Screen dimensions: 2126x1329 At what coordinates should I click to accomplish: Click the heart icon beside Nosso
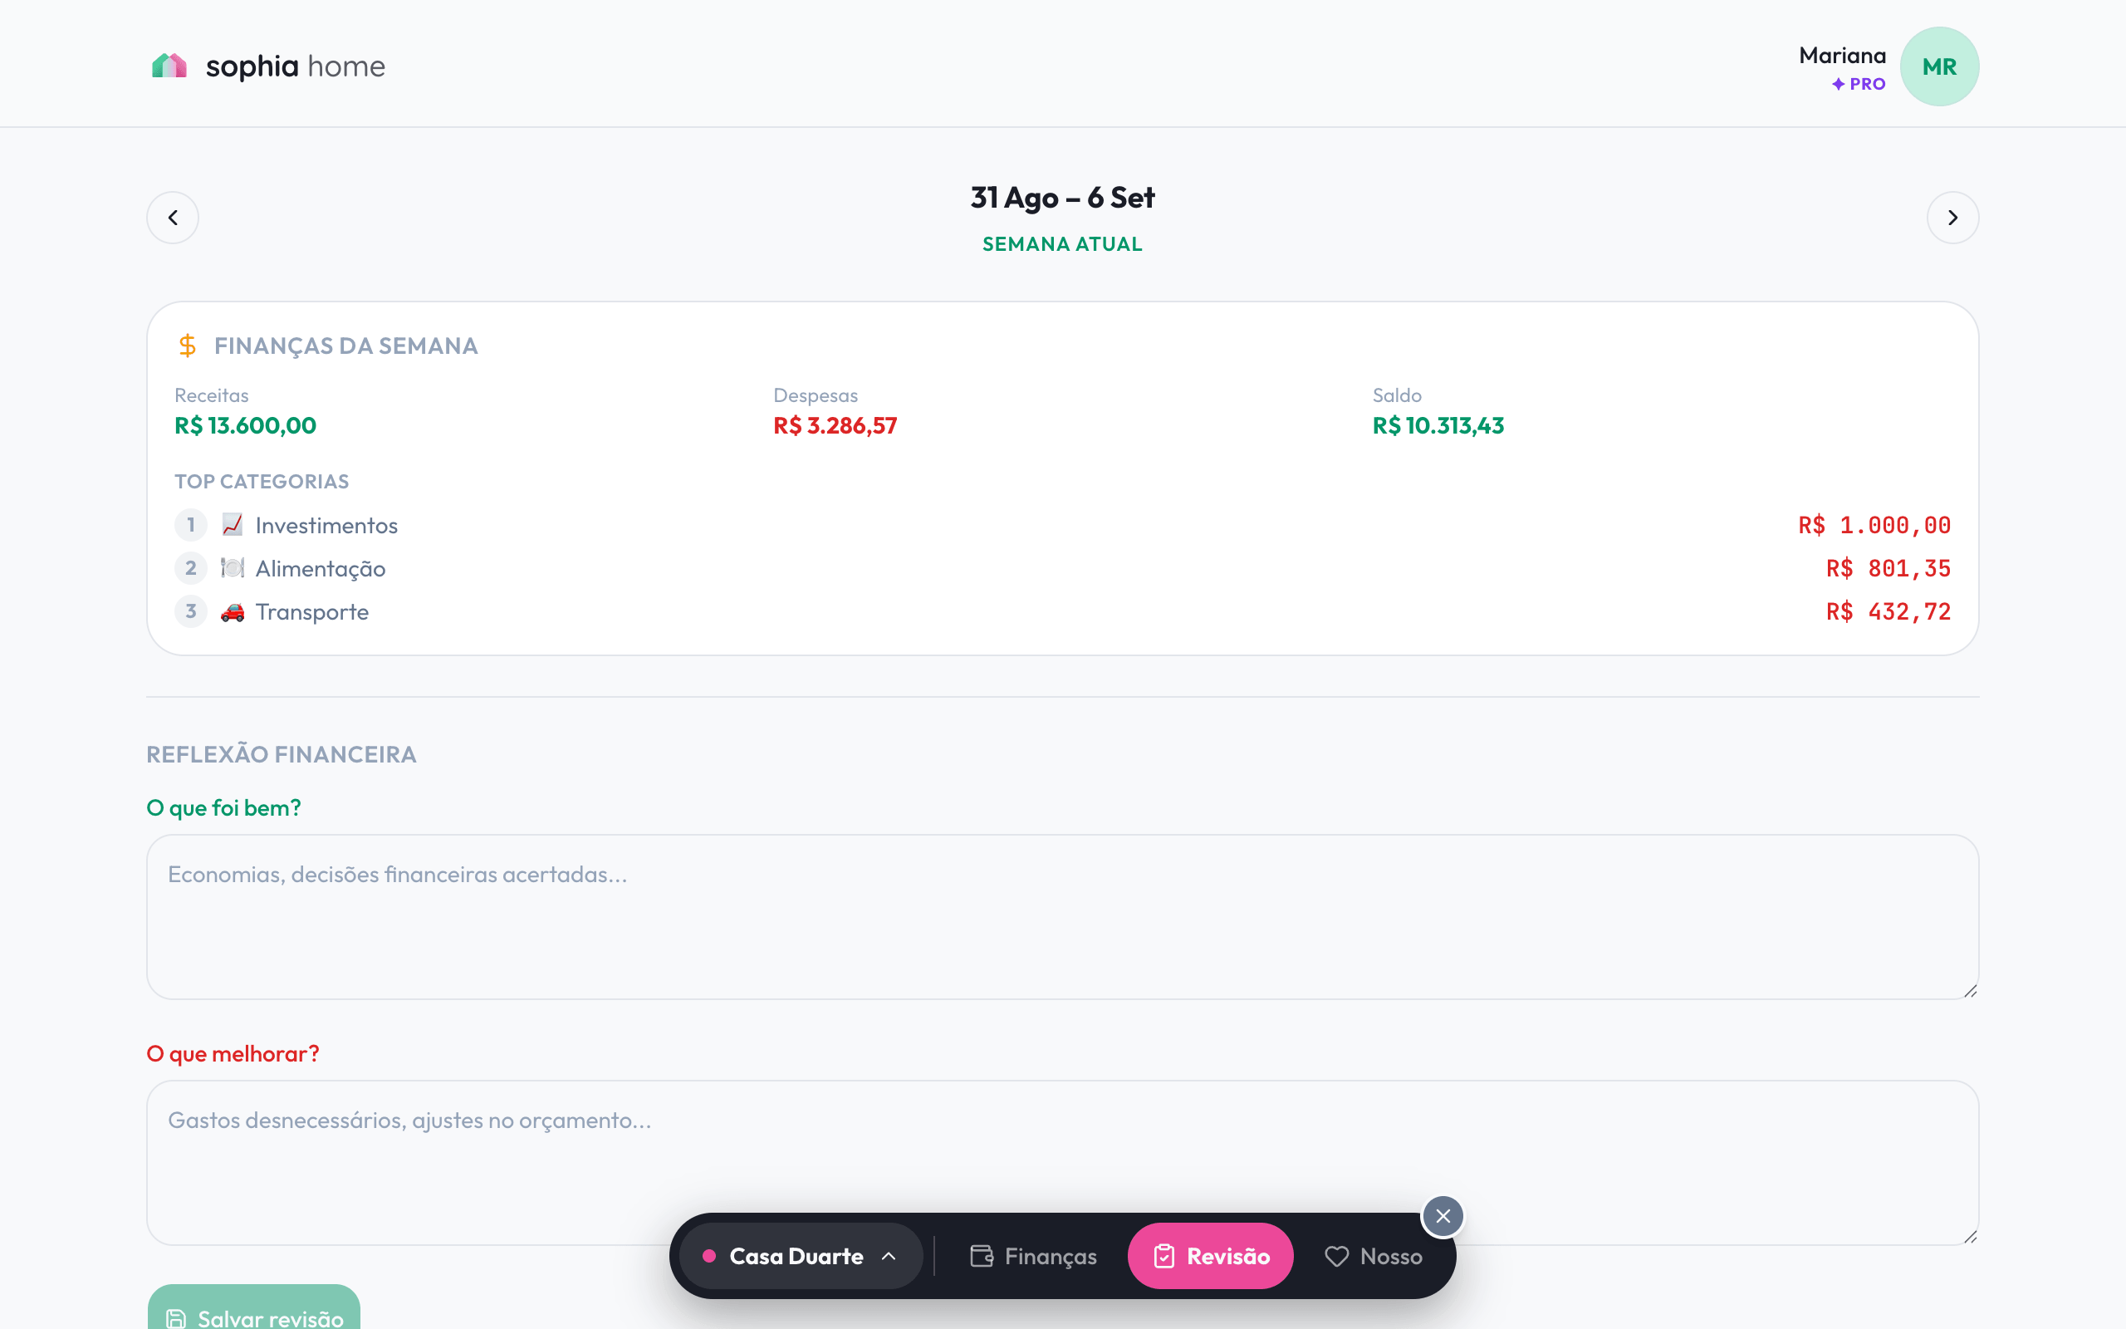[1336, 1256]
